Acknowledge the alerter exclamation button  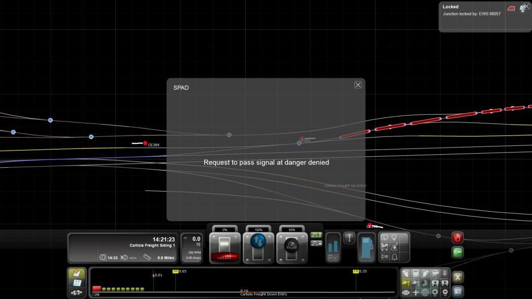[349, 238]
